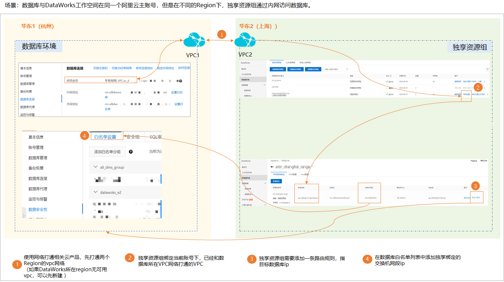The image size is (504, 282).
Task: Select 基本信息 in upper database sidebar
Action: tap(26, 68)
